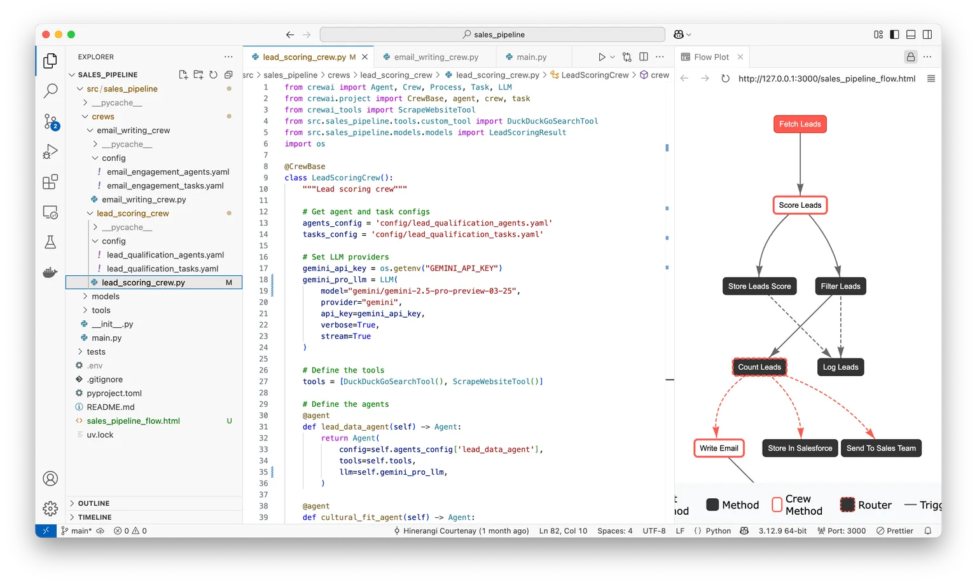Viewport: 977px width, 584px height.
Task: Open sales_pipeline_flow.html file
Action: pyautogui.click(x=134, y=421)
